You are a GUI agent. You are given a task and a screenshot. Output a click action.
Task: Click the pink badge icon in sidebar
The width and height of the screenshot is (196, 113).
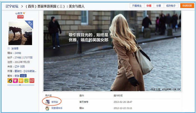[15, 81]
